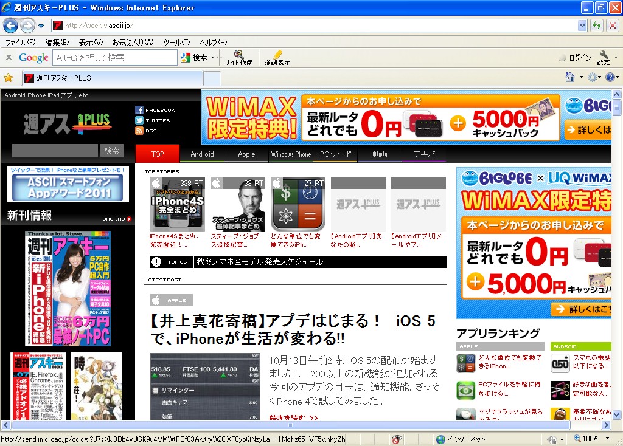Image resolution: width=623 pixels, height=446 pixels.
Task: Click the APPLE category tag icon
Action: [x=171, y=300]
